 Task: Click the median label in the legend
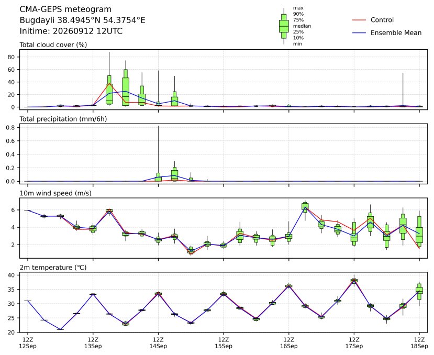302,26
